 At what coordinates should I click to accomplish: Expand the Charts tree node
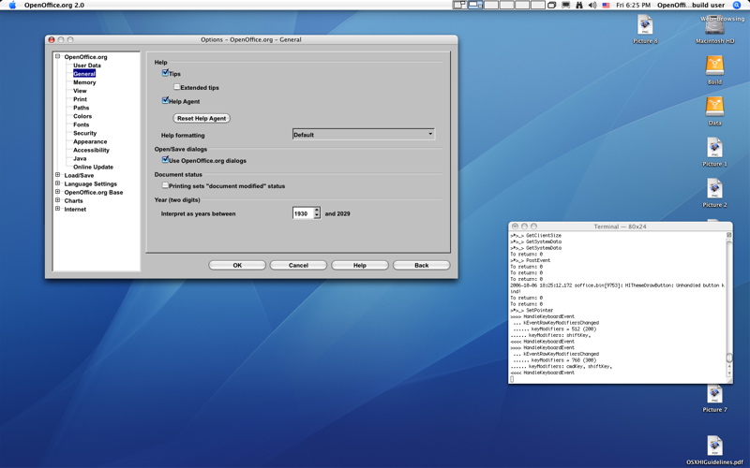click(57, 200)
